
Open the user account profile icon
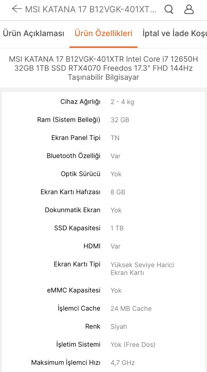(189, 9)
